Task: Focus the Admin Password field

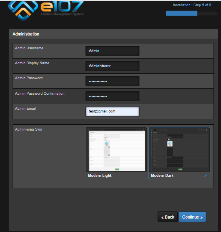Action: 112,81
